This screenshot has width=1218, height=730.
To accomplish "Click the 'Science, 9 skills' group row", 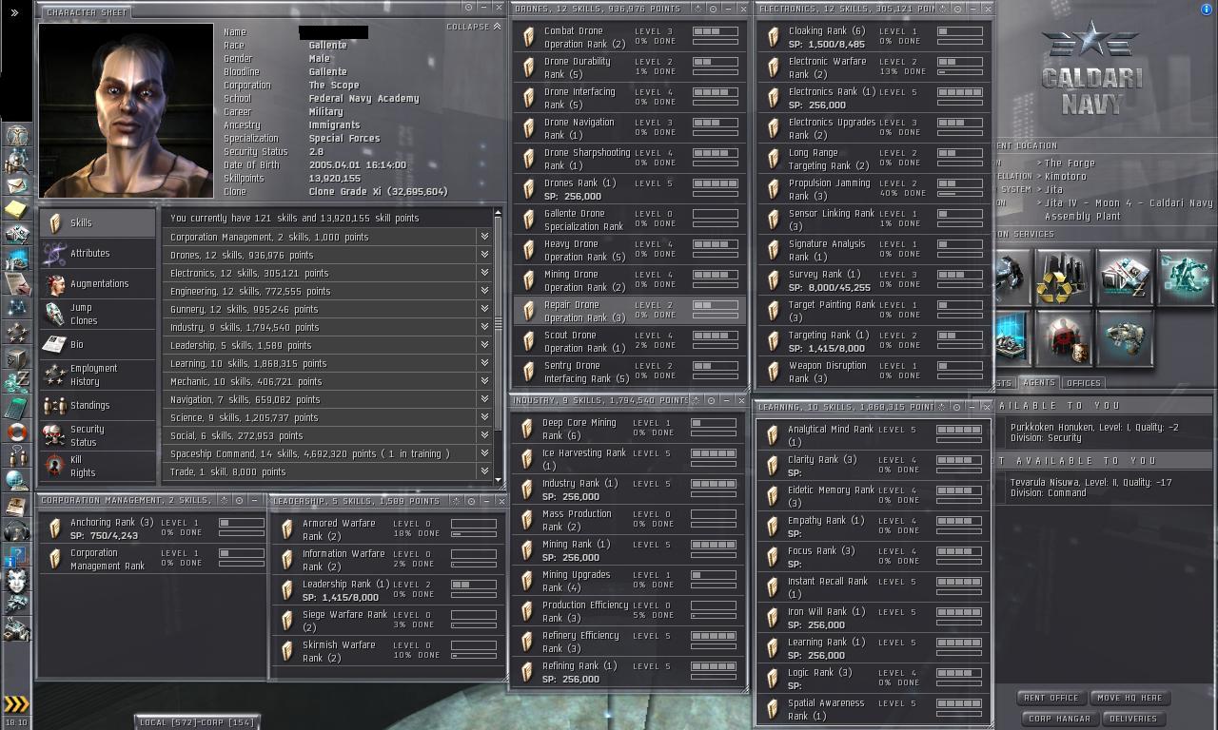I will [x=327, y=417].
